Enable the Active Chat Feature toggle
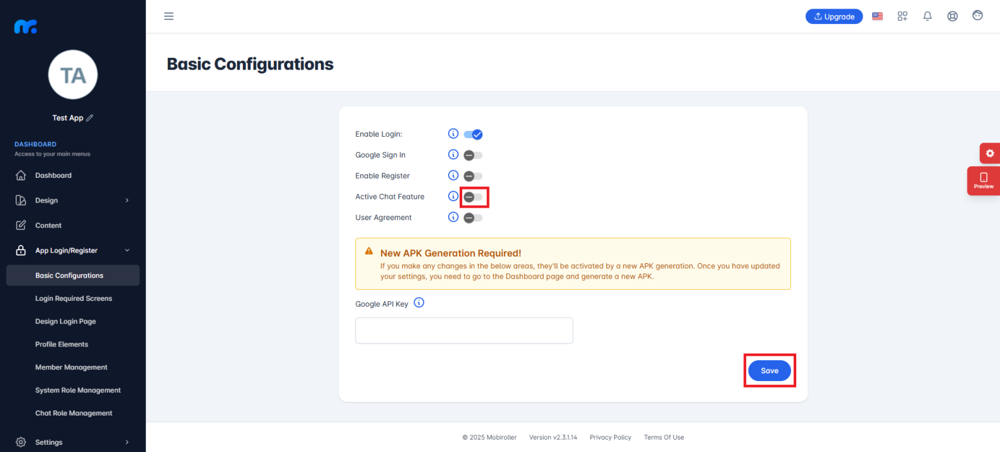Image resolution: width=1000 pixels, height=452 pixels. (473, 197)
